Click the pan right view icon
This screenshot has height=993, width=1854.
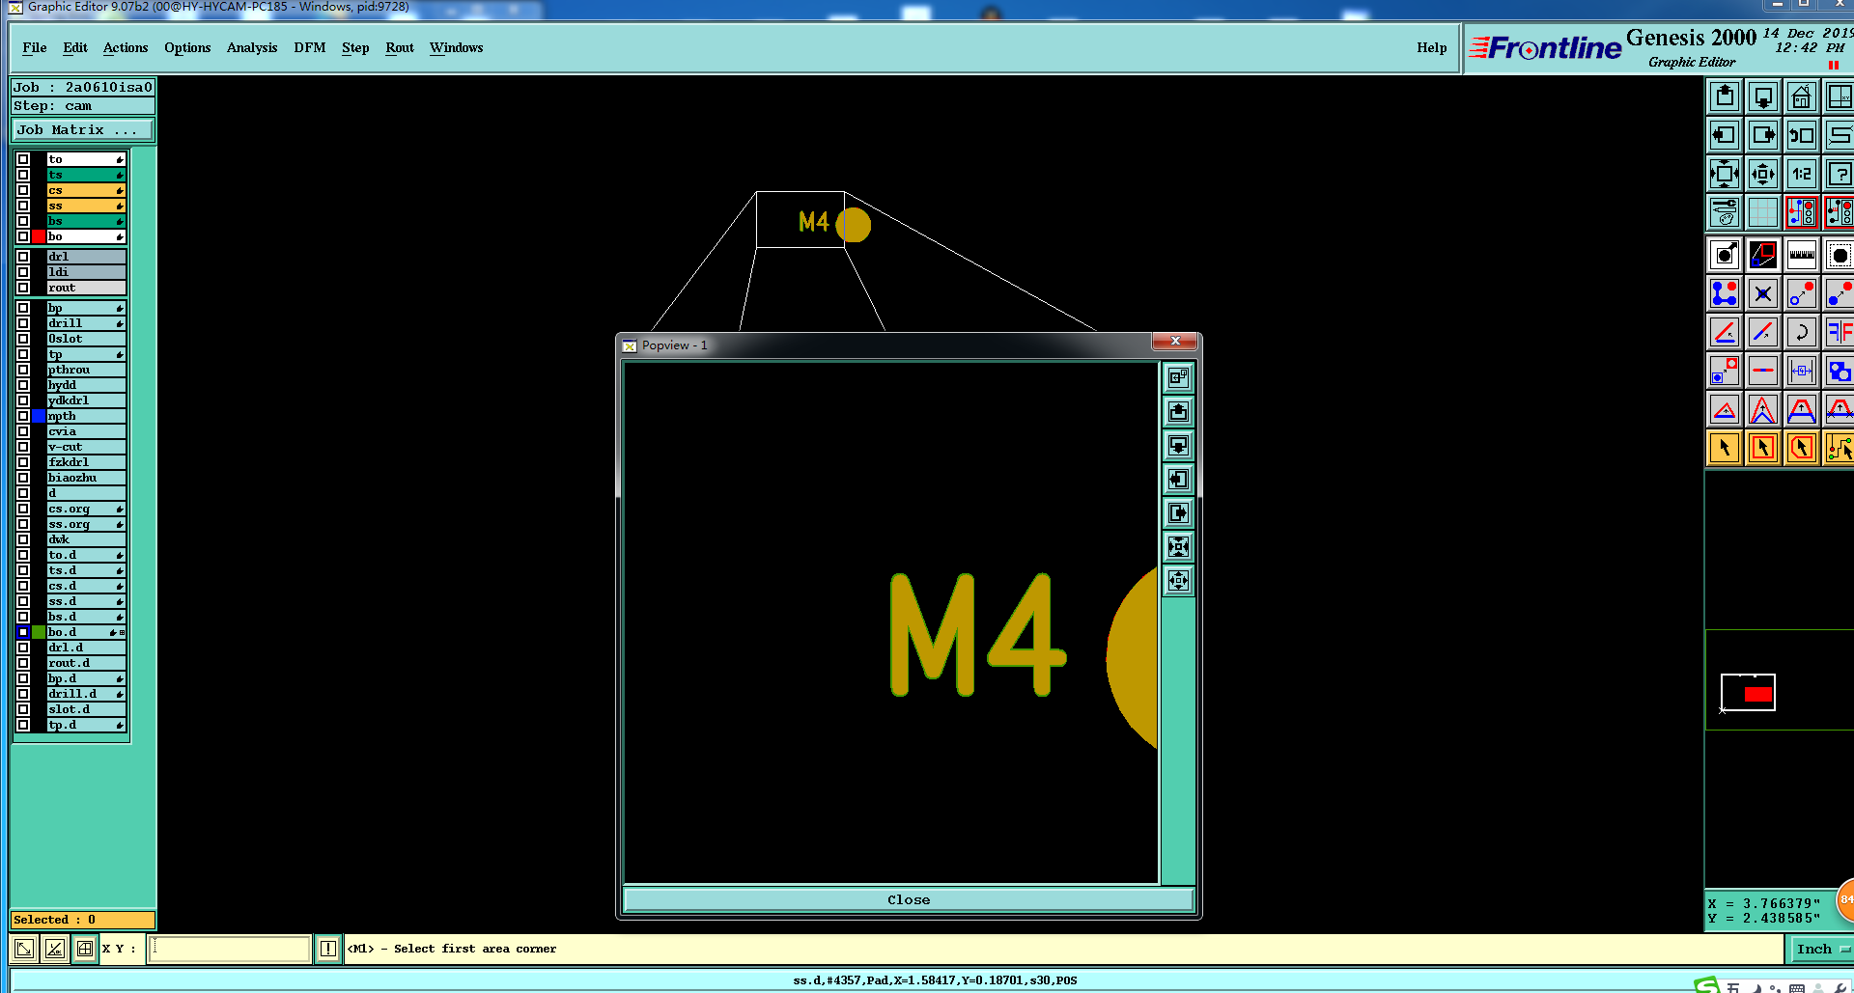[x=1763, y=135]
